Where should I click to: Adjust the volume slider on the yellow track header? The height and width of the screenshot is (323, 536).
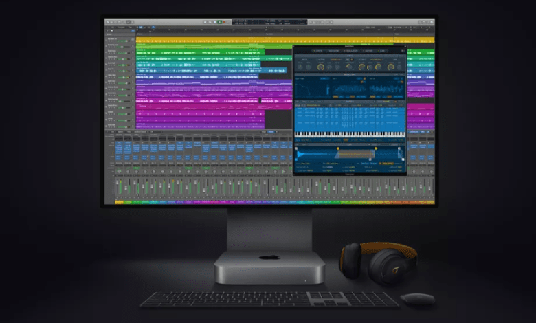pyautogui.click(x=122, y=41)
